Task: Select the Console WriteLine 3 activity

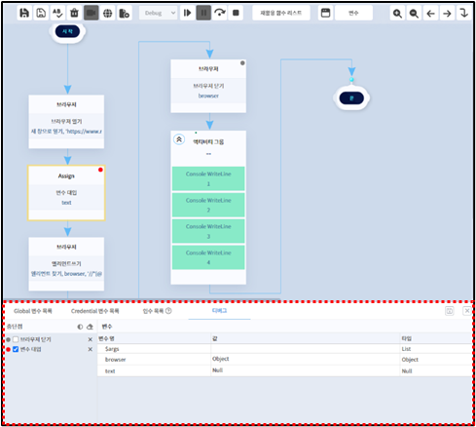Action: click(208, 231)
